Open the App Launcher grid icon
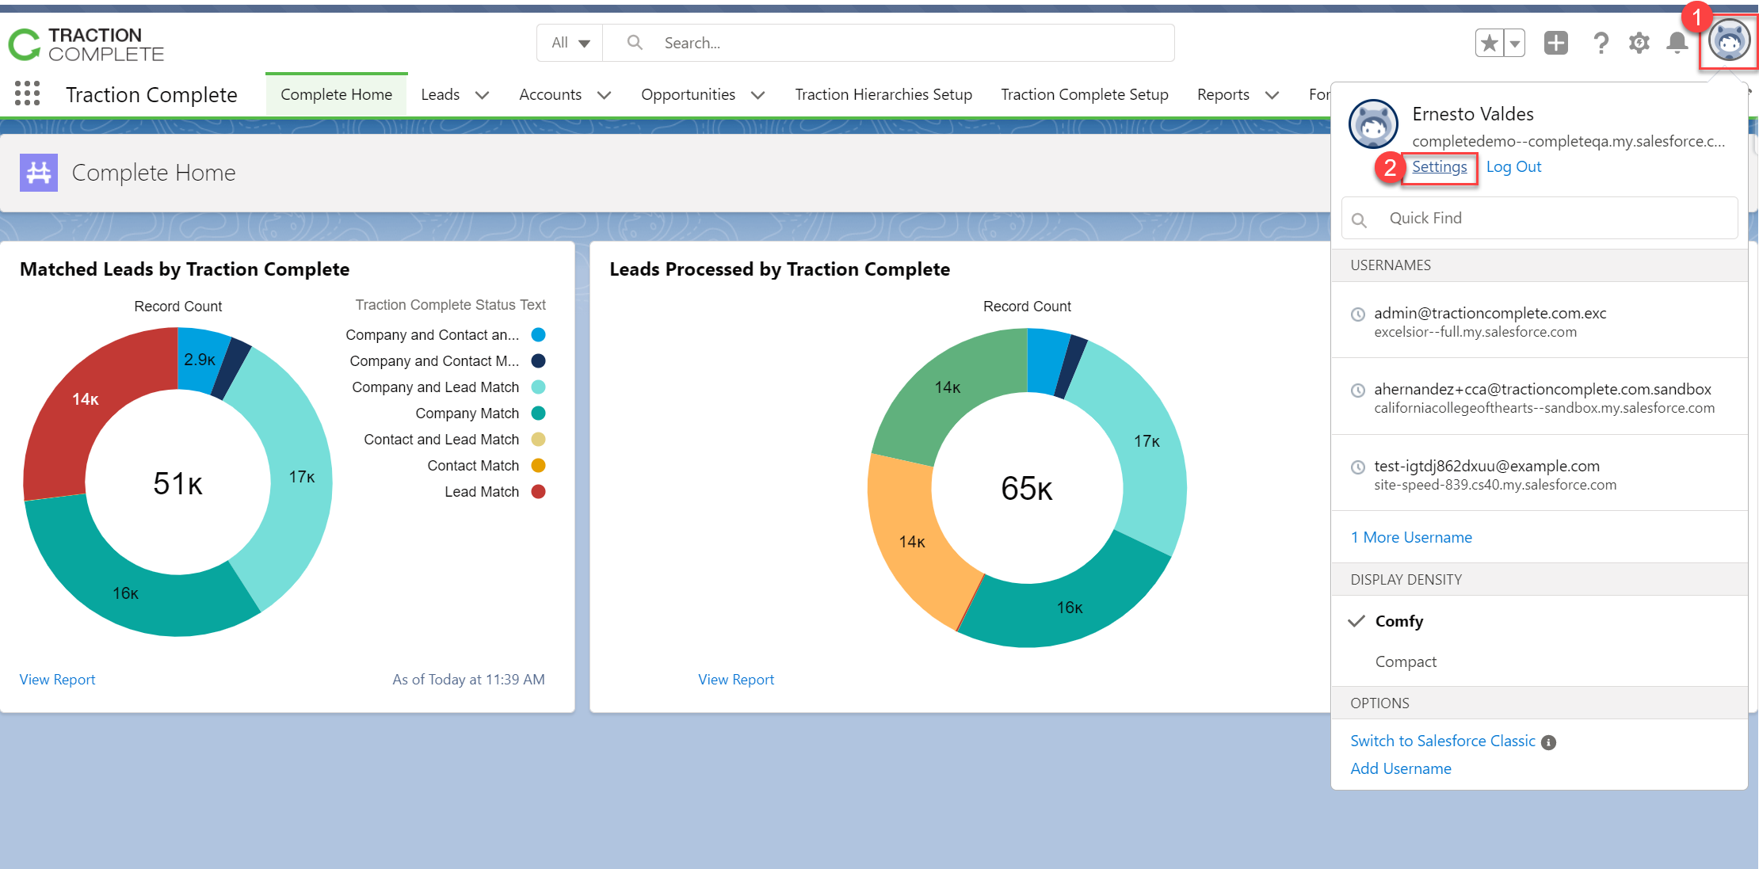The image size is (1759, 869). [x=27, y=93]
